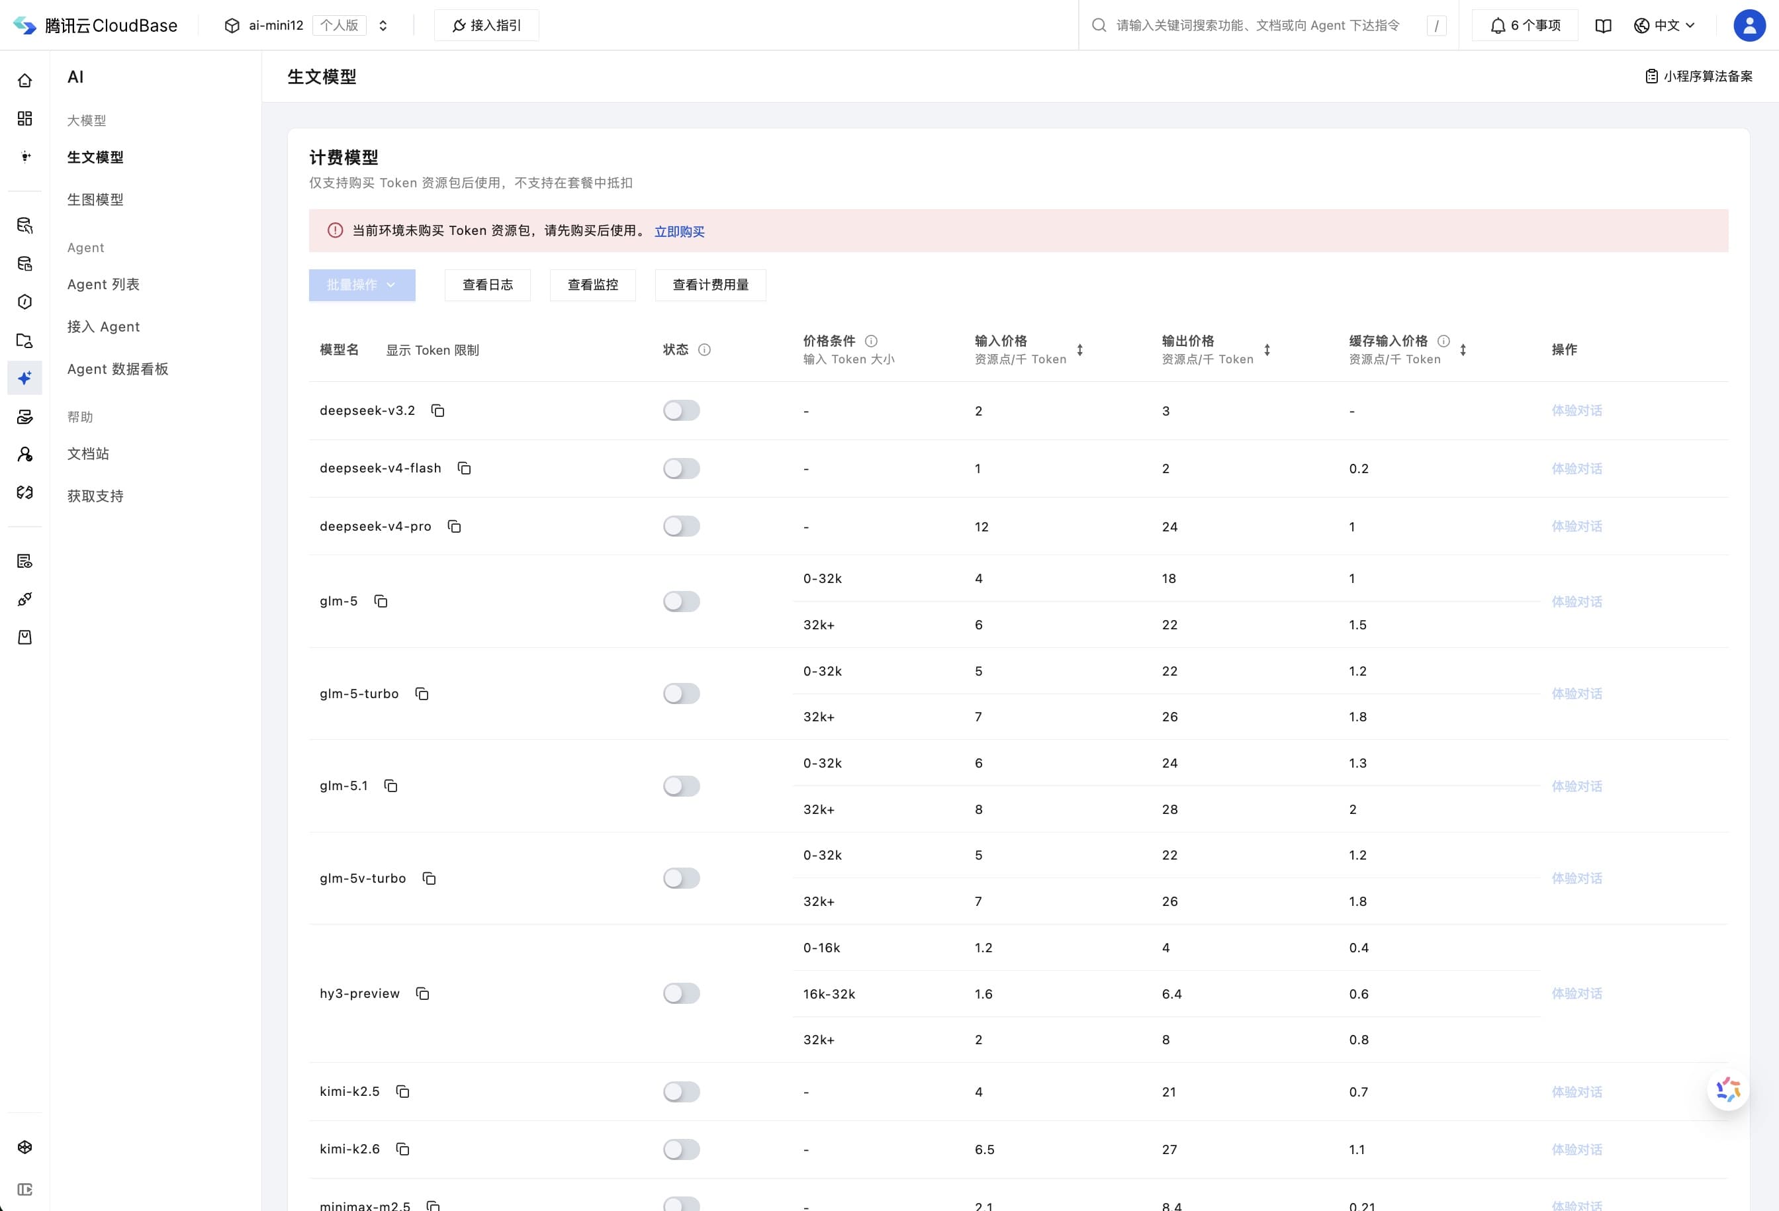Open the home icon in left rail
The width and height of the screenshot is (1779, 1211).
point(24,80)
